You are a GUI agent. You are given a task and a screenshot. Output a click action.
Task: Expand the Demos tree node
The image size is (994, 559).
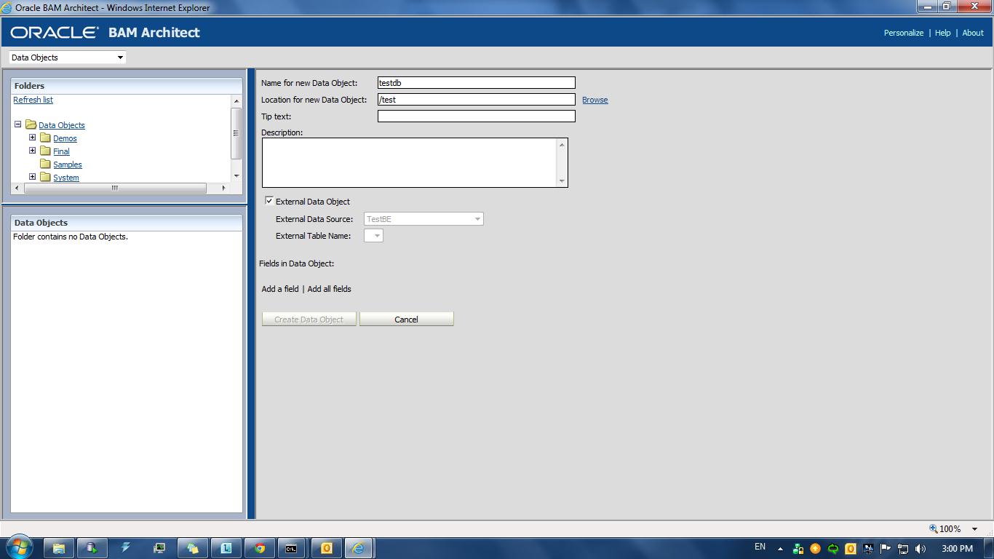click(x=32, y=138)
